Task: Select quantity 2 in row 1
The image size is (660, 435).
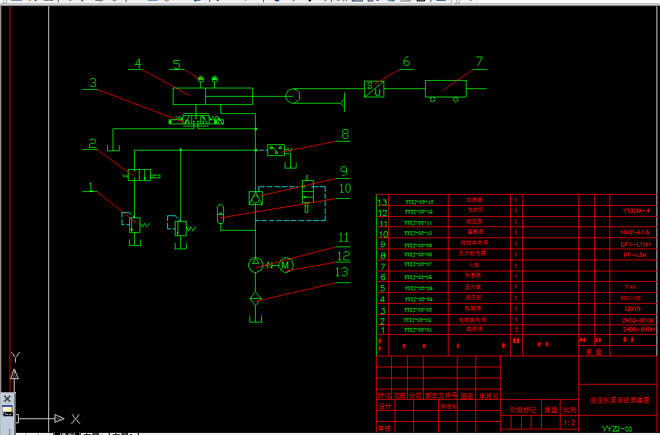Action: [x=517, y=330]
